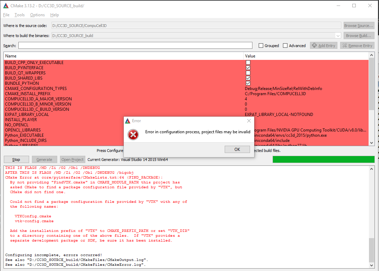
Task: Check BUILD_CPP_ONLY_EXECUTABLE option
Action: pos(248,63)
